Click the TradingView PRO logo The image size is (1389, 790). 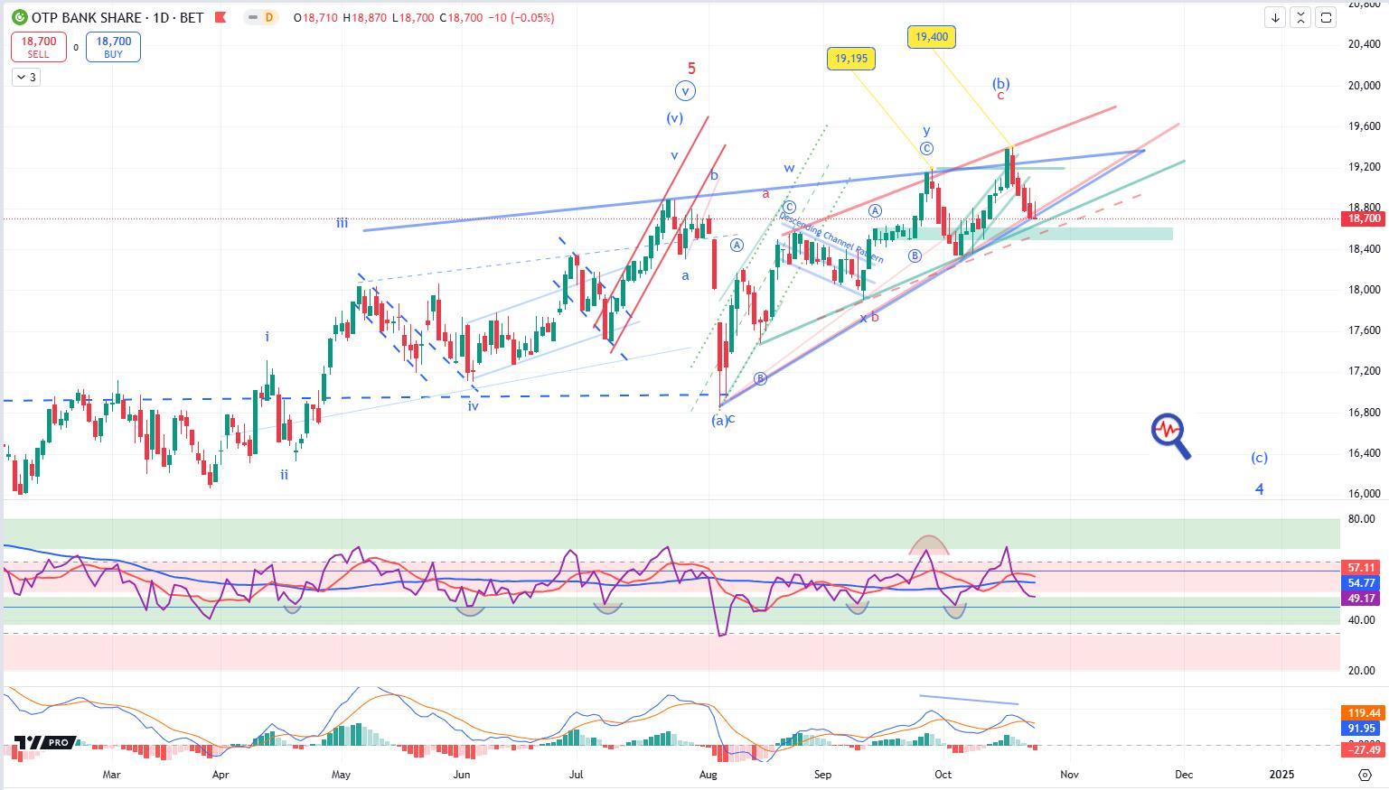pyautogui.click(x=43, y=742)
